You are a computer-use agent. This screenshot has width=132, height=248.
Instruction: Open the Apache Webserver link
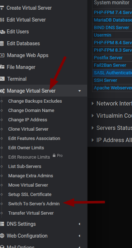(x=113, y=88)
